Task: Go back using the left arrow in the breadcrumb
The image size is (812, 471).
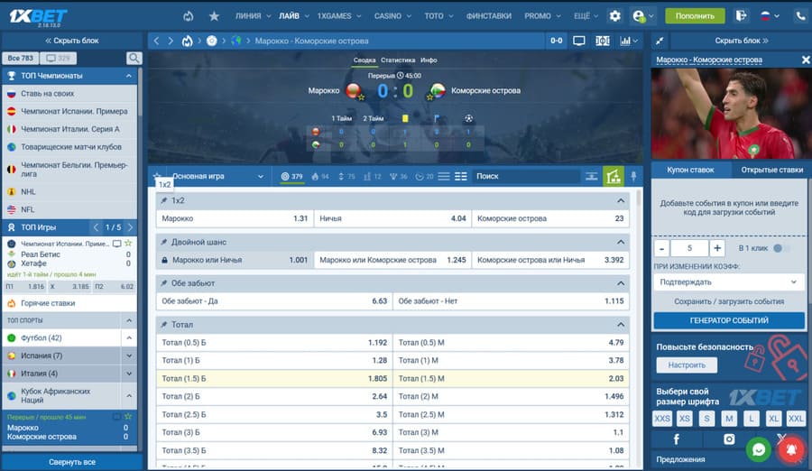Action: [156, 41]
